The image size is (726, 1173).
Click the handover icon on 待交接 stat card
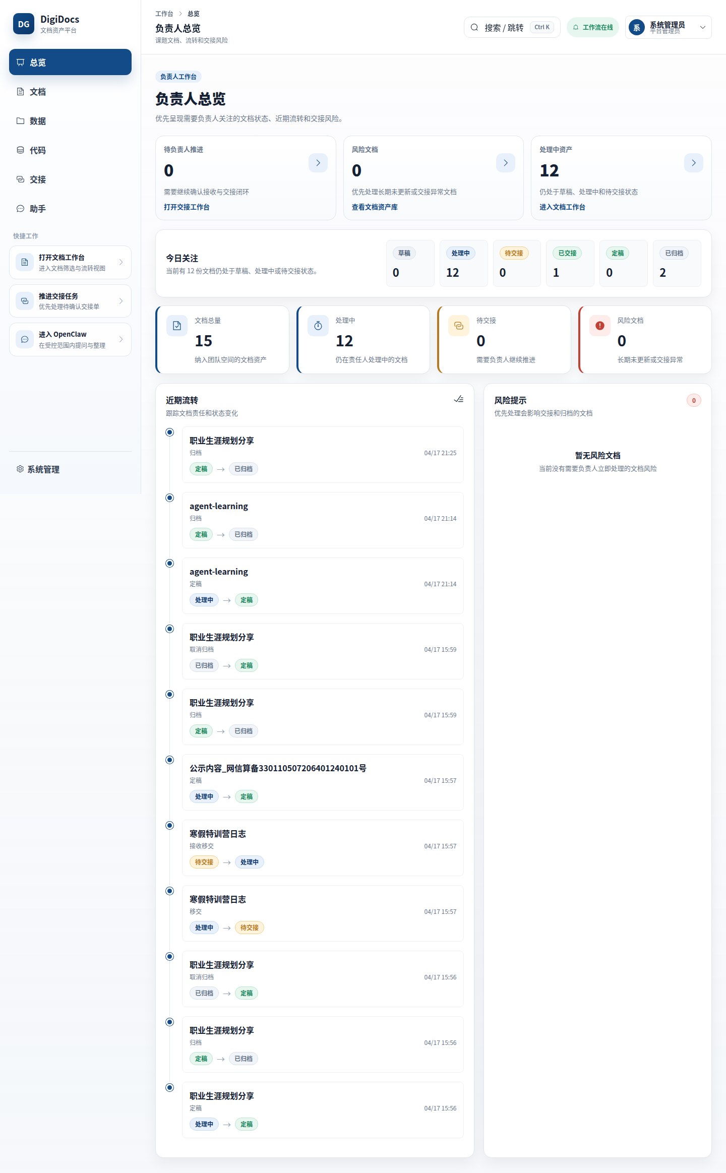point(459,326)
